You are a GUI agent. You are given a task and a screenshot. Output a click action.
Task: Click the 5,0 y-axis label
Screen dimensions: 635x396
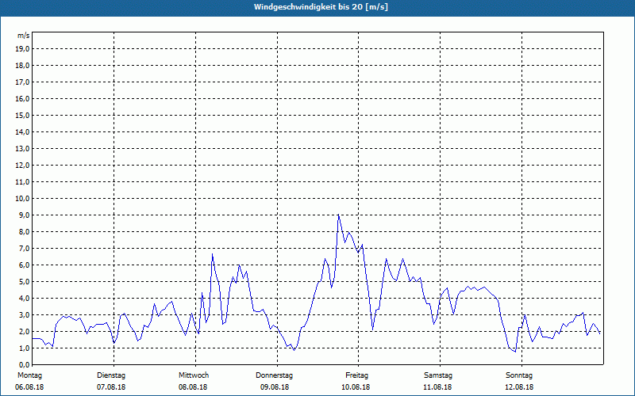pos(24,282)
